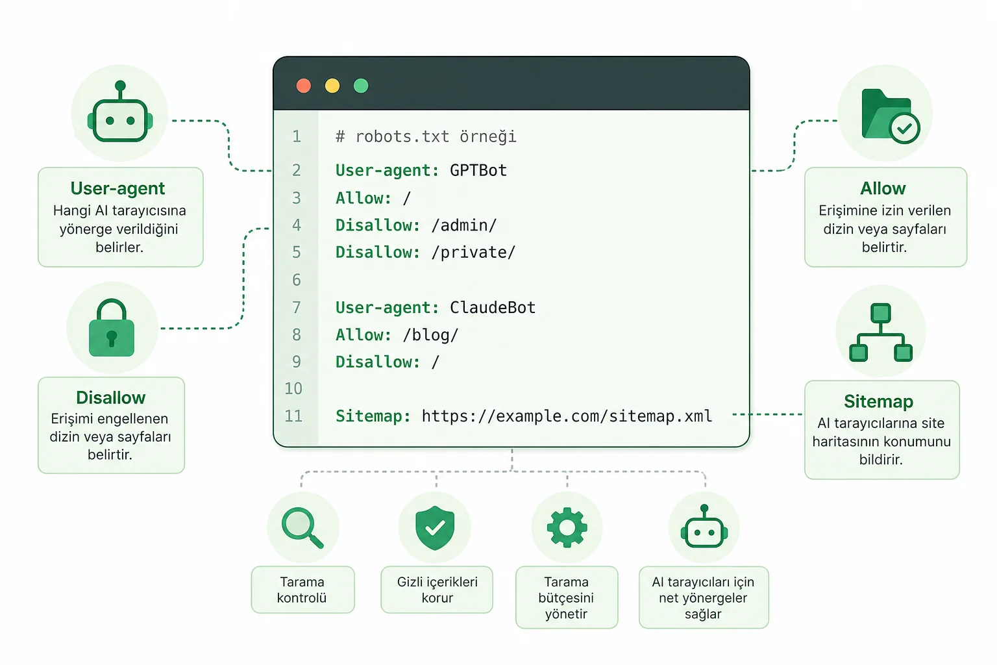Click the Tarama kontrolü label box

303,590
